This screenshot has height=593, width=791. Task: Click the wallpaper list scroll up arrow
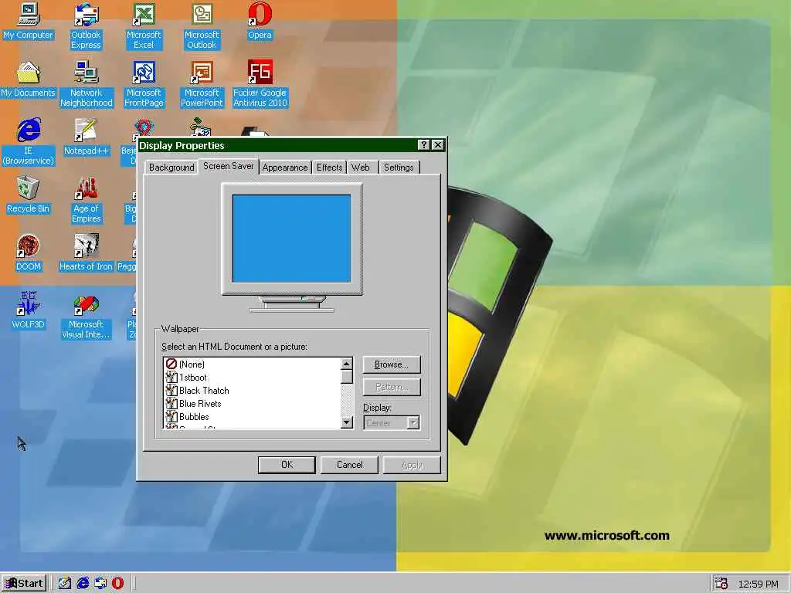coord(347,364)
